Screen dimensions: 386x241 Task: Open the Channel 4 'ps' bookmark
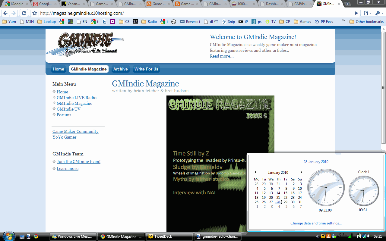point(257,22)
